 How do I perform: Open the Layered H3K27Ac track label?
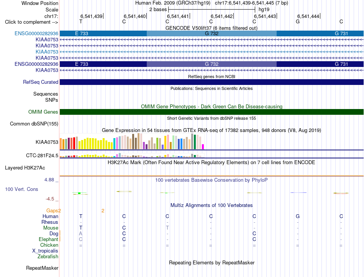pos(25,168)
